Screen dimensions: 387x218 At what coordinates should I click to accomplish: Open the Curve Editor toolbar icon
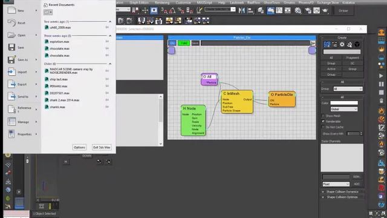pyautogui.click(x=279, y=10)
